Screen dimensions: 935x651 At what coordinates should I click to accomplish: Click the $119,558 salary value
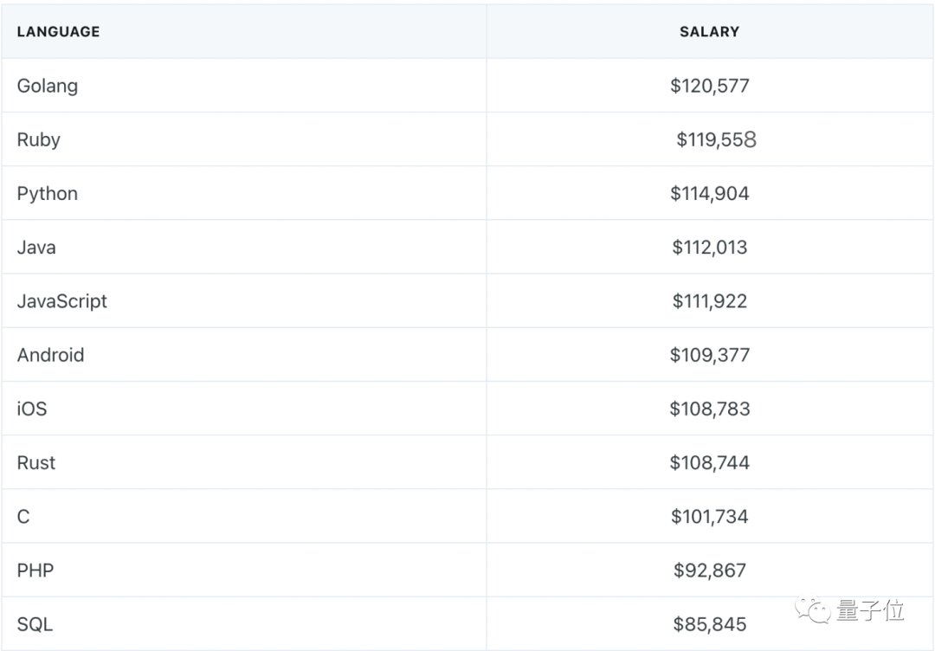click(716, 139)
